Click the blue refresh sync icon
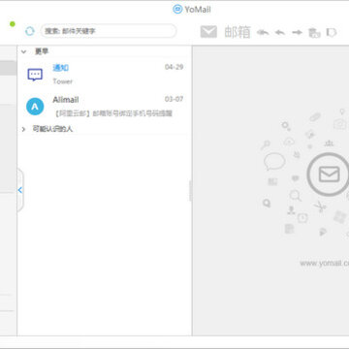 [30, 31]
